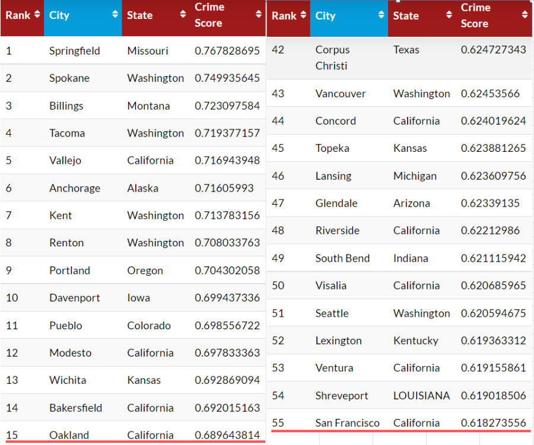Select crime score 0.704302058 for Portland
The height and width of the screenshot is (445, 534).
[x=227, y=271]
